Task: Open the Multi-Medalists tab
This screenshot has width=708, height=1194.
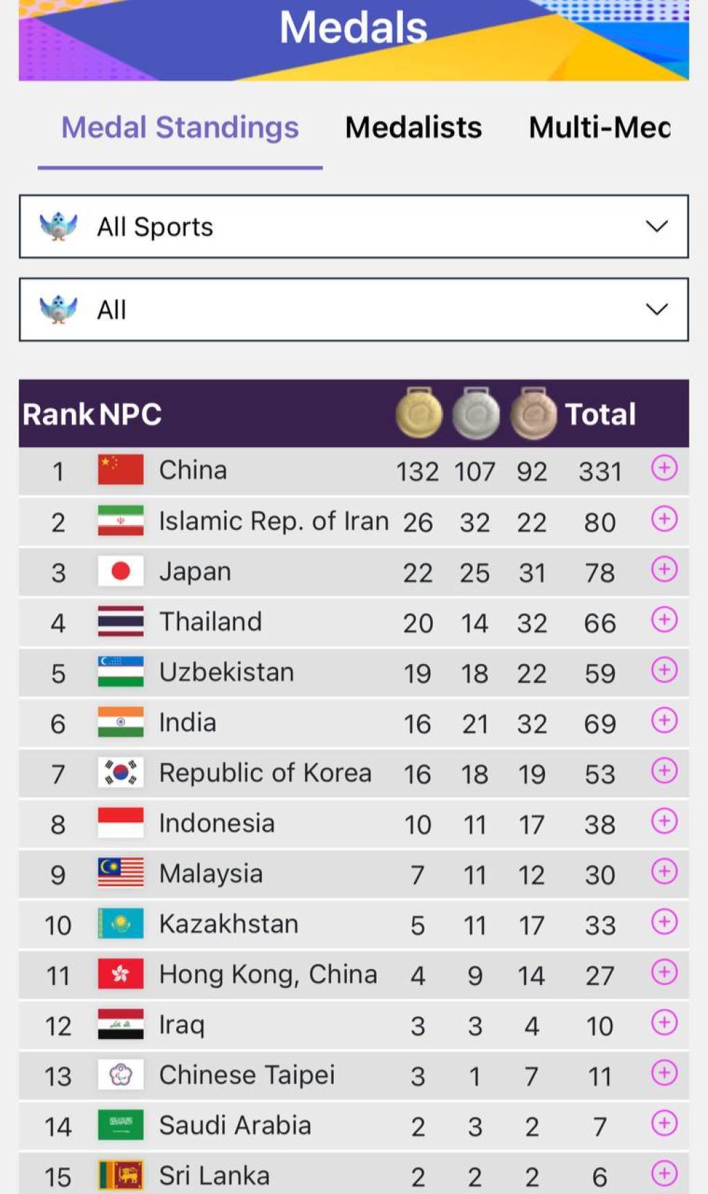Action: [x=599, y=127]
